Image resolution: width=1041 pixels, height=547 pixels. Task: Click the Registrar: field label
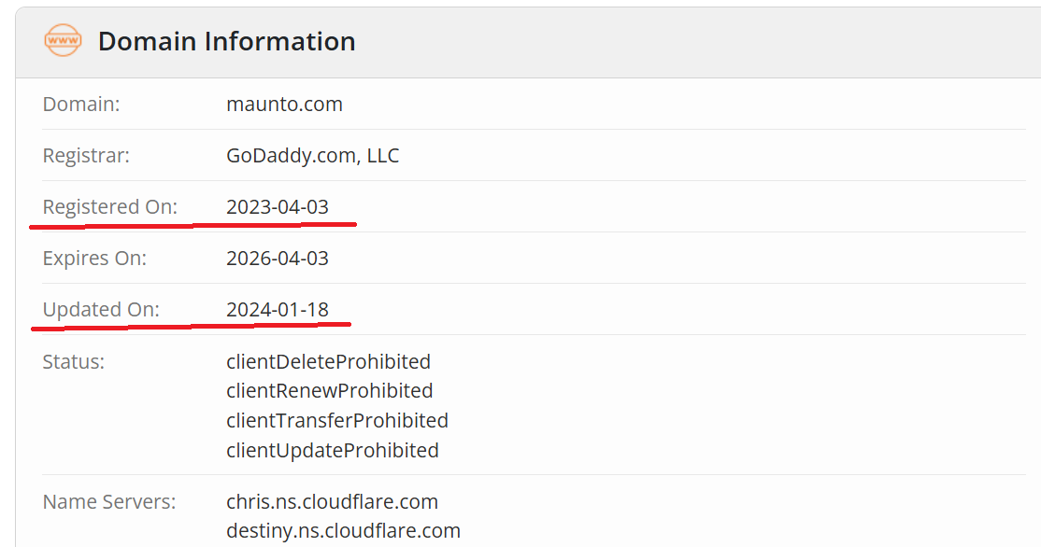click(86, 156)
